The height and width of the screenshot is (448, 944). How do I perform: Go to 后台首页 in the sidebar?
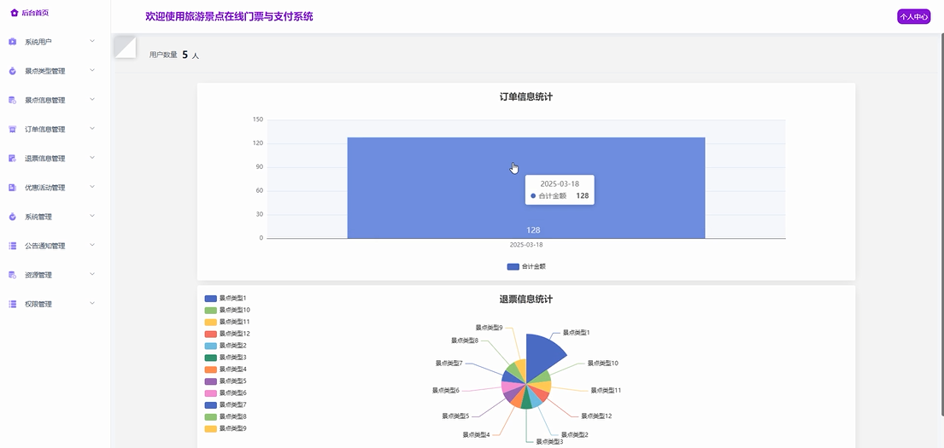point(35,13)
